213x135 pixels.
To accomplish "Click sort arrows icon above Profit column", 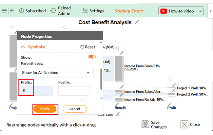I will point(170,80).
